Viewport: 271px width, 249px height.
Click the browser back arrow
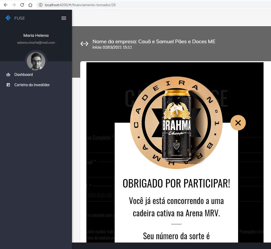coord(6,5)
